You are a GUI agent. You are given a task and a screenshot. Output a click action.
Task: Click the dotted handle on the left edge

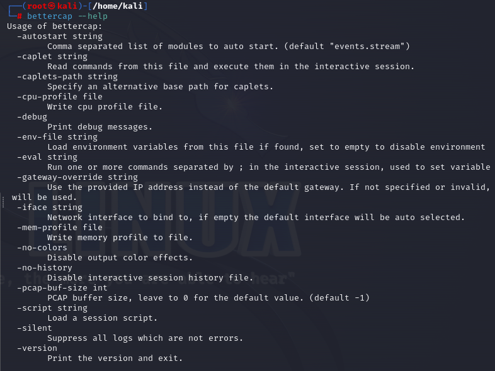(x=3, y=202)
